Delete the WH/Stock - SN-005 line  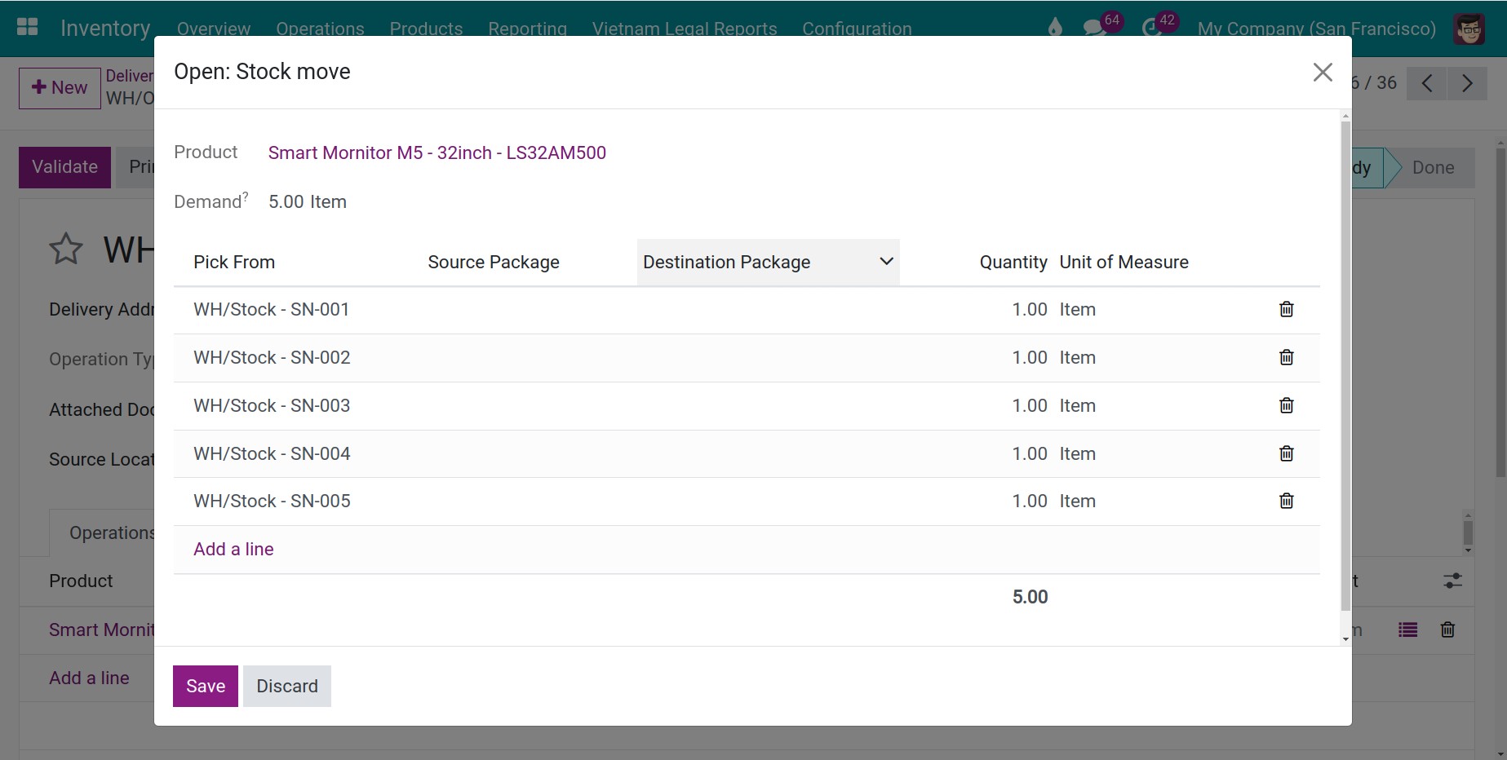click(x=1287, y=501)
